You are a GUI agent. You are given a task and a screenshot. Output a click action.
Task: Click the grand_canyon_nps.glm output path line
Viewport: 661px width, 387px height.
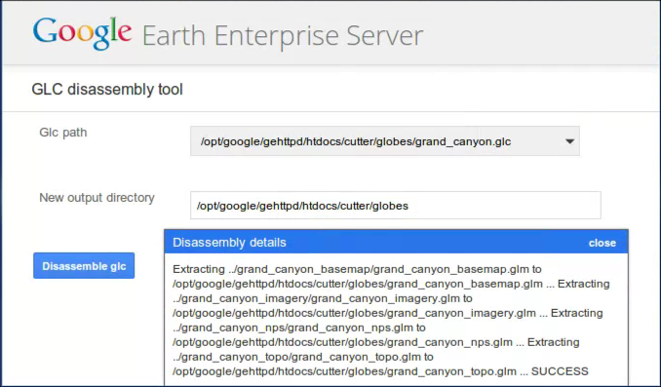point(376,342)
